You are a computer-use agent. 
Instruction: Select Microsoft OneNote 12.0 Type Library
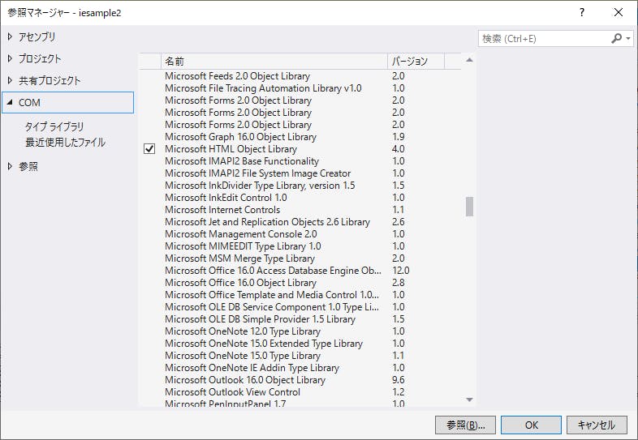(300, 331)
